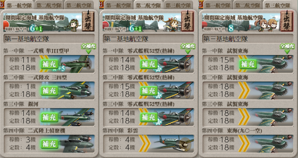The height and width of the screenshot is (158, 298).
Task: Click the 出撃 wooden sign in third panel
Action: click(x=287, y=21)
